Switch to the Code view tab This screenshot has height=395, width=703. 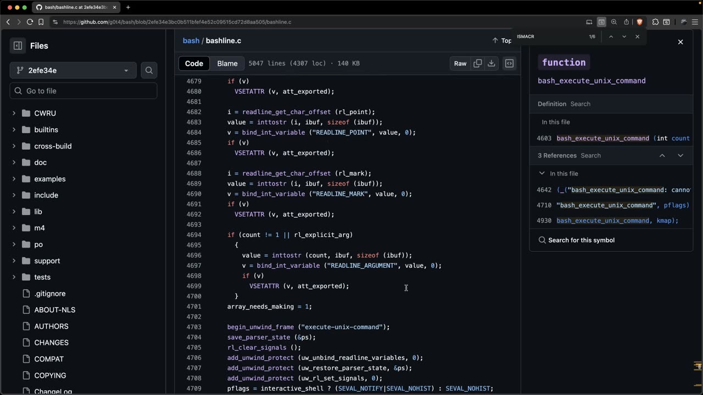pos(194,64)
